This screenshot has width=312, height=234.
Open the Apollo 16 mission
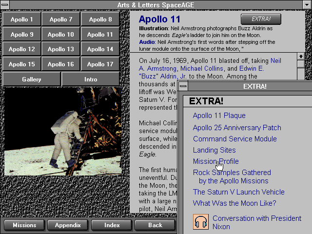point(61,64)
